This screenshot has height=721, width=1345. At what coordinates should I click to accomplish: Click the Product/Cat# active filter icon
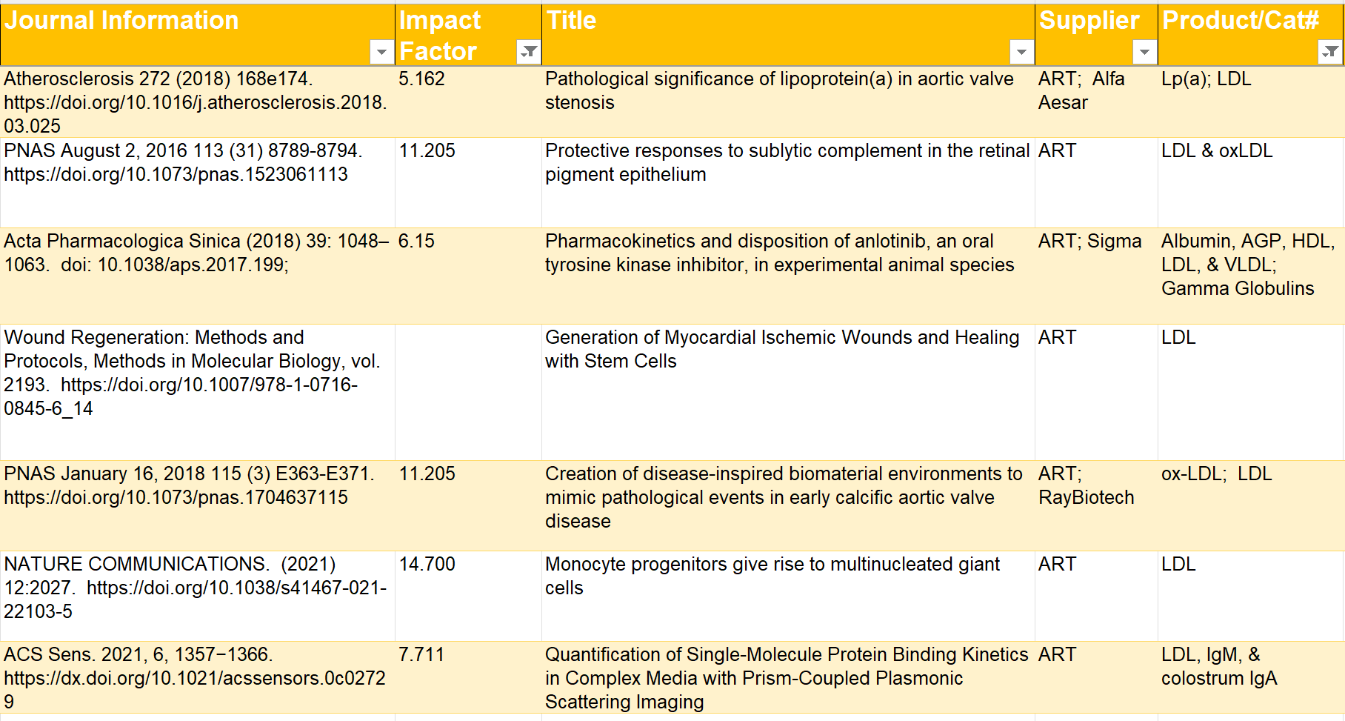(x=1331, y=52)
